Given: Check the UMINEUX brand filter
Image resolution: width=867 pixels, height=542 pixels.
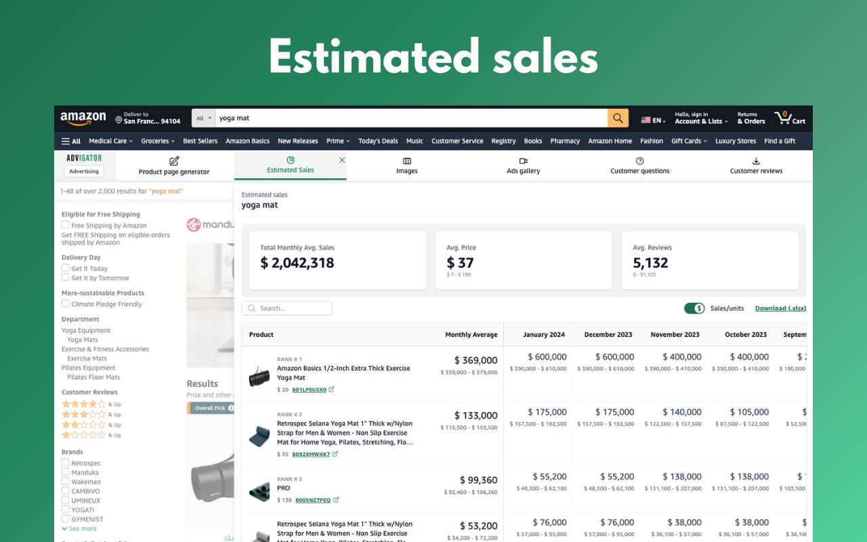Looking at the screenshot, I should (66, 500).
